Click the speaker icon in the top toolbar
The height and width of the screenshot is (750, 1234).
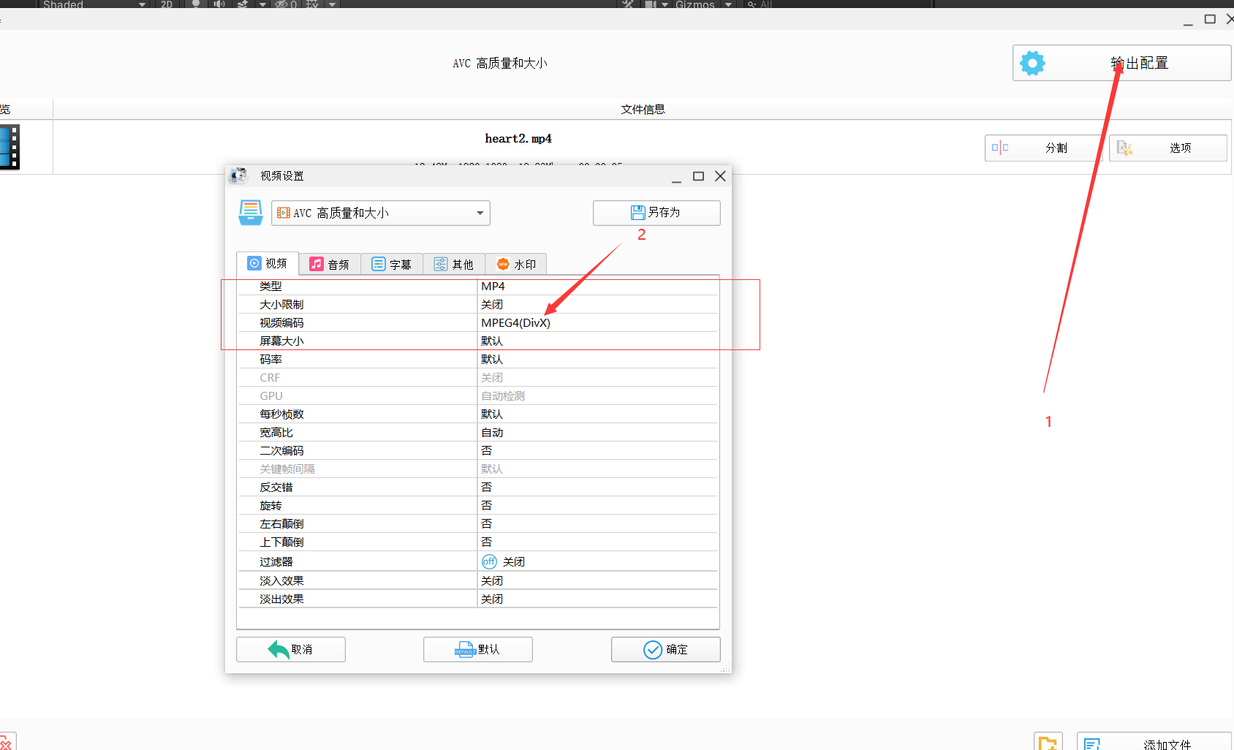tap(219, 4)
